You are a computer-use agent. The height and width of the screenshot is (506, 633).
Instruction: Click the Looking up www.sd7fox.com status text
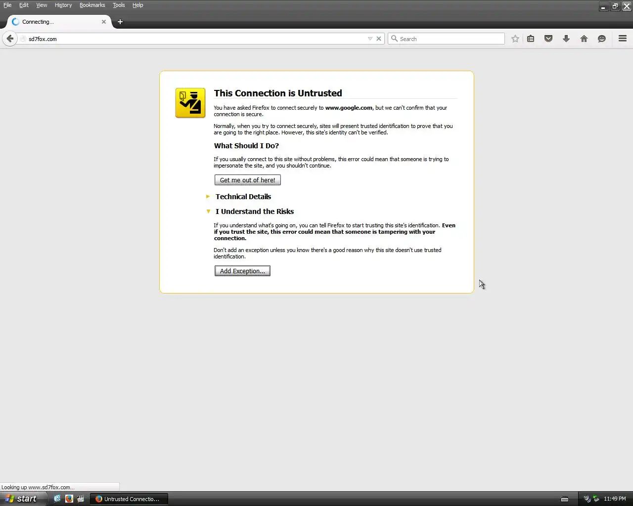(x=38, y=487)
